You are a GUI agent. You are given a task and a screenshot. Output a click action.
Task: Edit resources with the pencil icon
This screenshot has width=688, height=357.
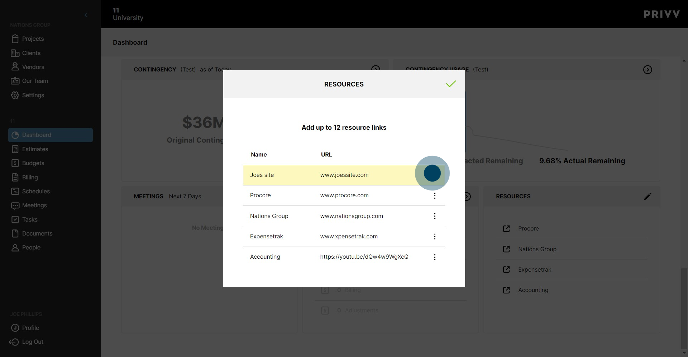point(648,197)
